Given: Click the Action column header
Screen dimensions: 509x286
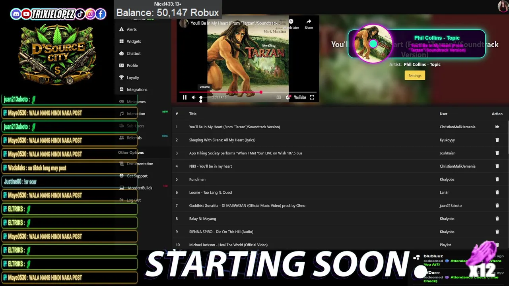Looking at the screenshot, I should [497, 114].
